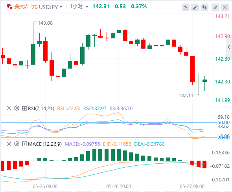Image resolution: width=232 pixels, height=192 pixels.
Task: Click the RSI 50.00 level line label
Action: point(223,122)
